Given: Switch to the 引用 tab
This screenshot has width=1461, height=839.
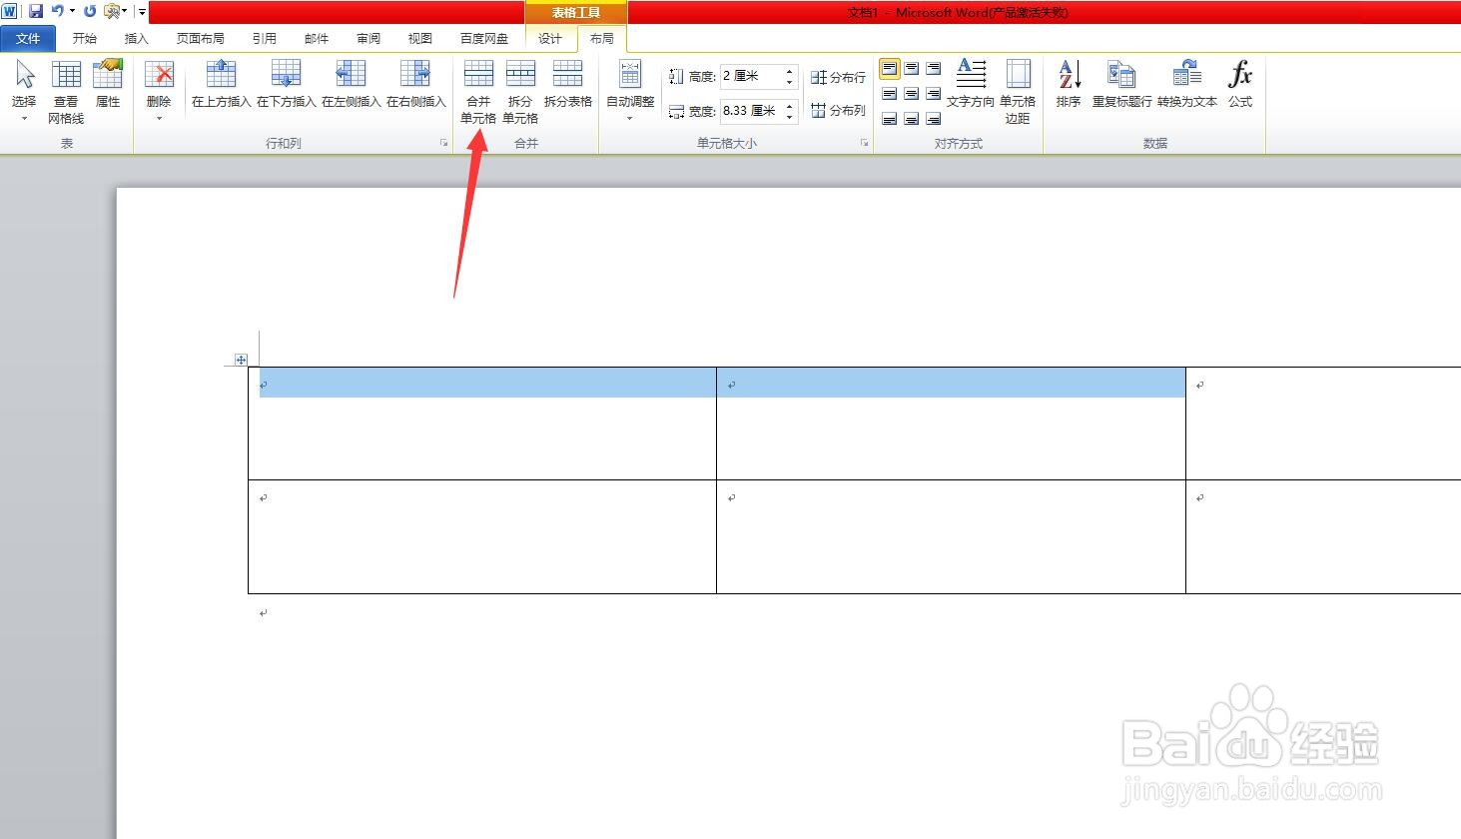Looking at the screenshot, I should click(x=265, y=38).
